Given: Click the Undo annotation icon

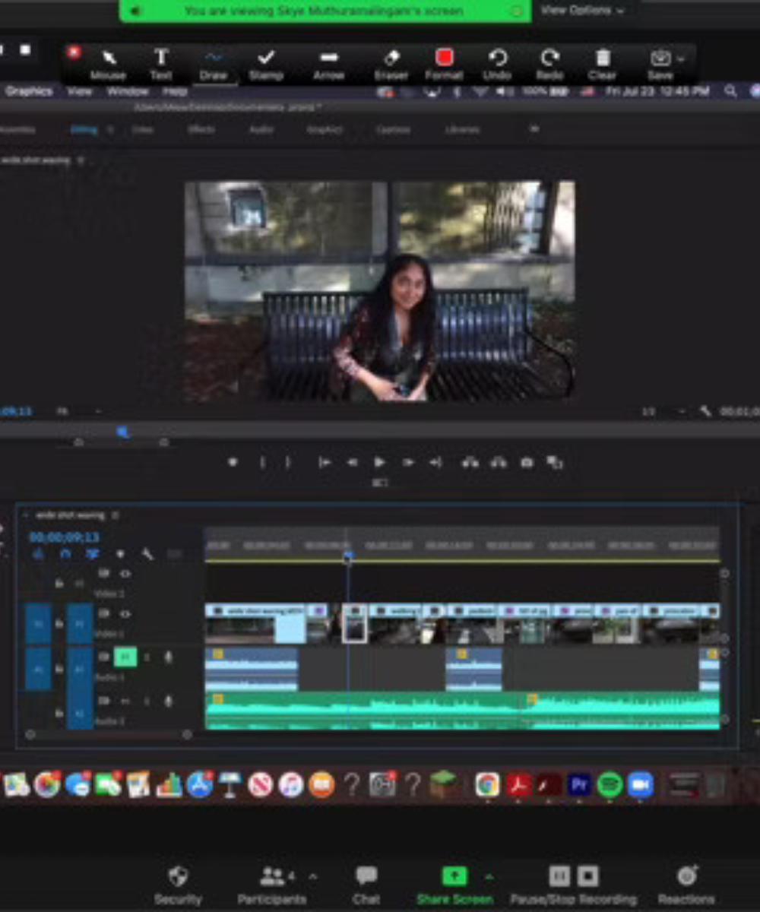Looking at the screenshot, I should (x=497, y=59).
